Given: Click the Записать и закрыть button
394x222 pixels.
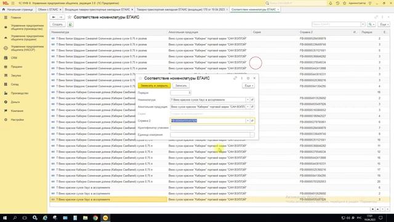Looking at the screenshot, I should (x=154, y=86).
